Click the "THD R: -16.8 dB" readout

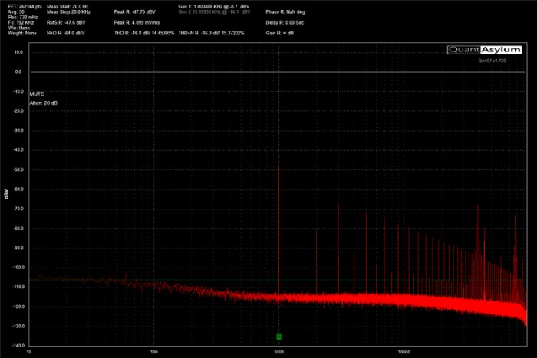coord(144,33)
